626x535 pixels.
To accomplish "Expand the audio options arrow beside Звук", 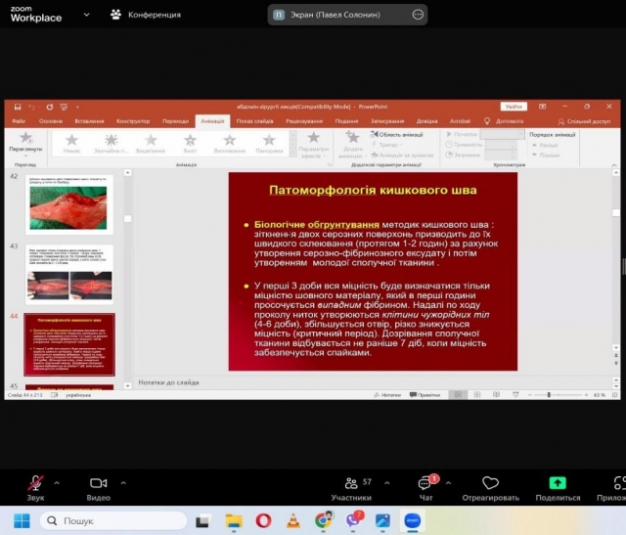I will point(57,482).
